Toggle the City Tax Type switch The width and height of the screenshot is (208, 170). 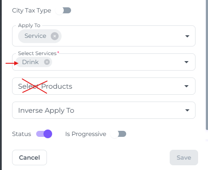[x=63, y=10]
